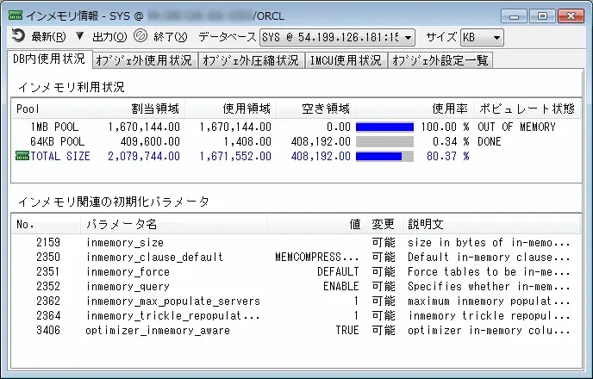Screen dimensions: 593x379
Task: Click the 64KB POOL usage bar
Action: tap(384, 141)
